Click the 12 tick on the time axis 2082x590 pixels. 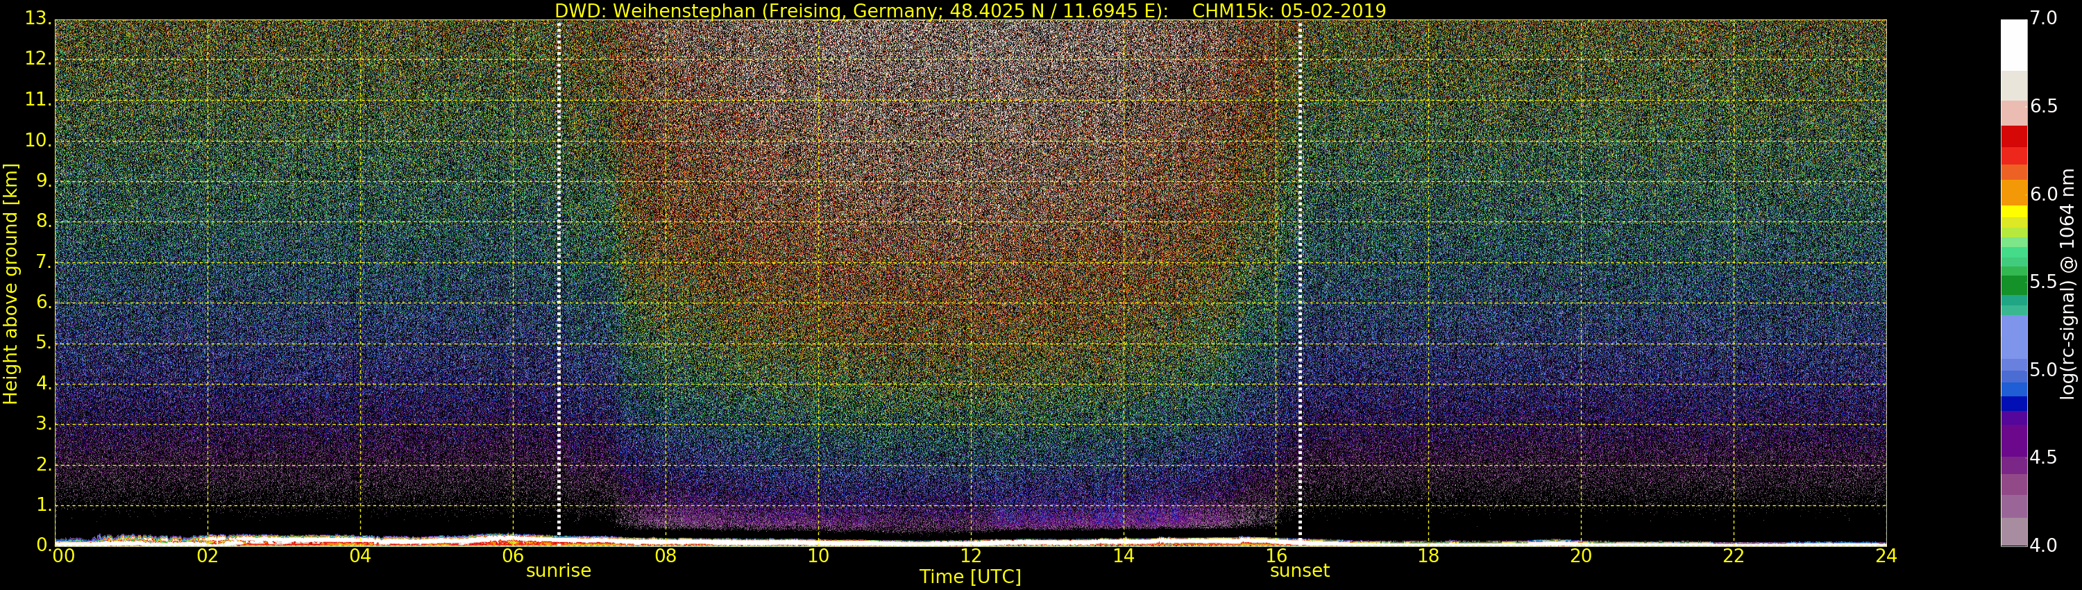(970, 556)
